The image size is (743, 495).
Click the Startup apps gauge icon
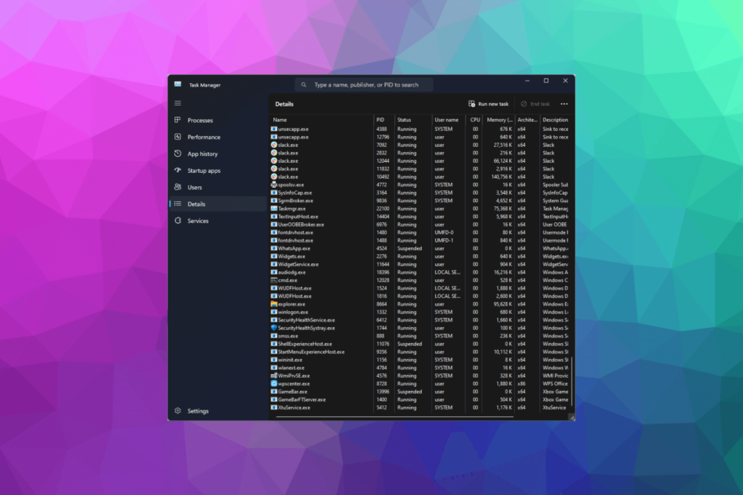[x=178, y=170]
